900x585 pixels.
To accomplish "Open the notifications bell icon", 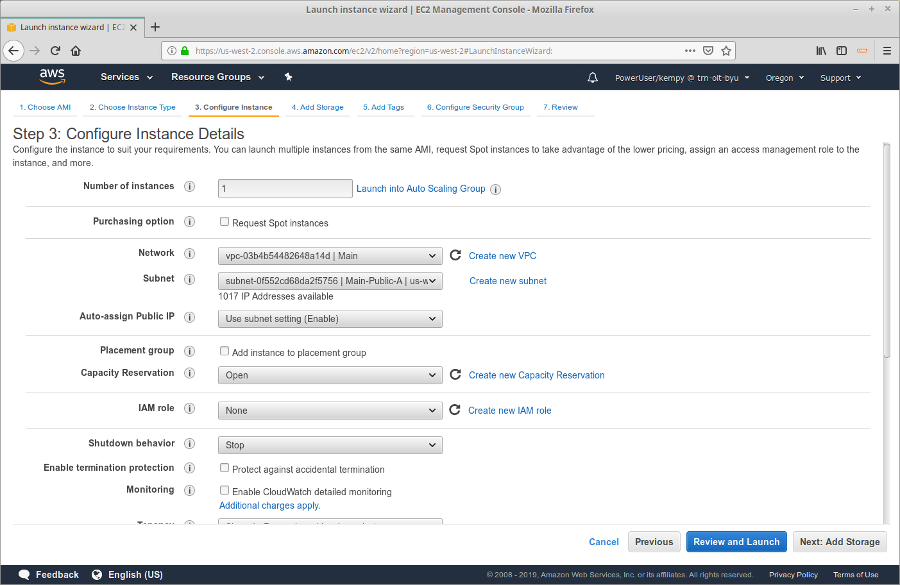I will [x=593, y=78].
